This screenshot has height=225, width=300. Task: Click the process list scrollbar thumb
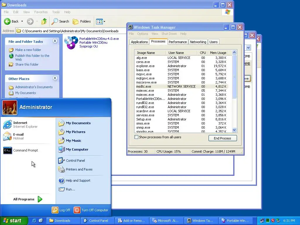[x=234, y=76]
